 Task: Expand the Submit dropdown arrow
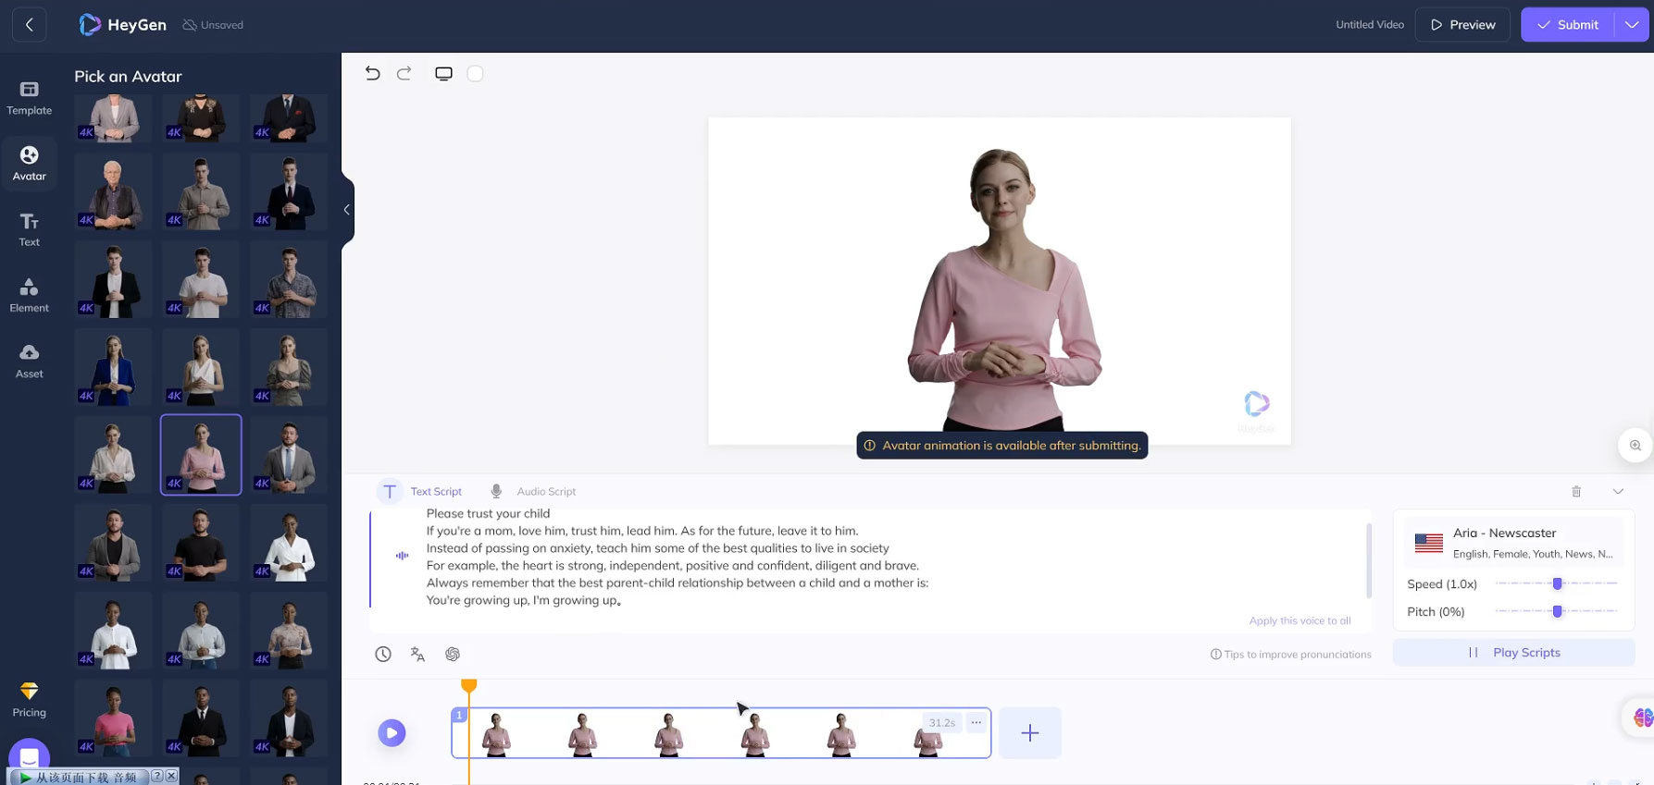[1631, 25]
